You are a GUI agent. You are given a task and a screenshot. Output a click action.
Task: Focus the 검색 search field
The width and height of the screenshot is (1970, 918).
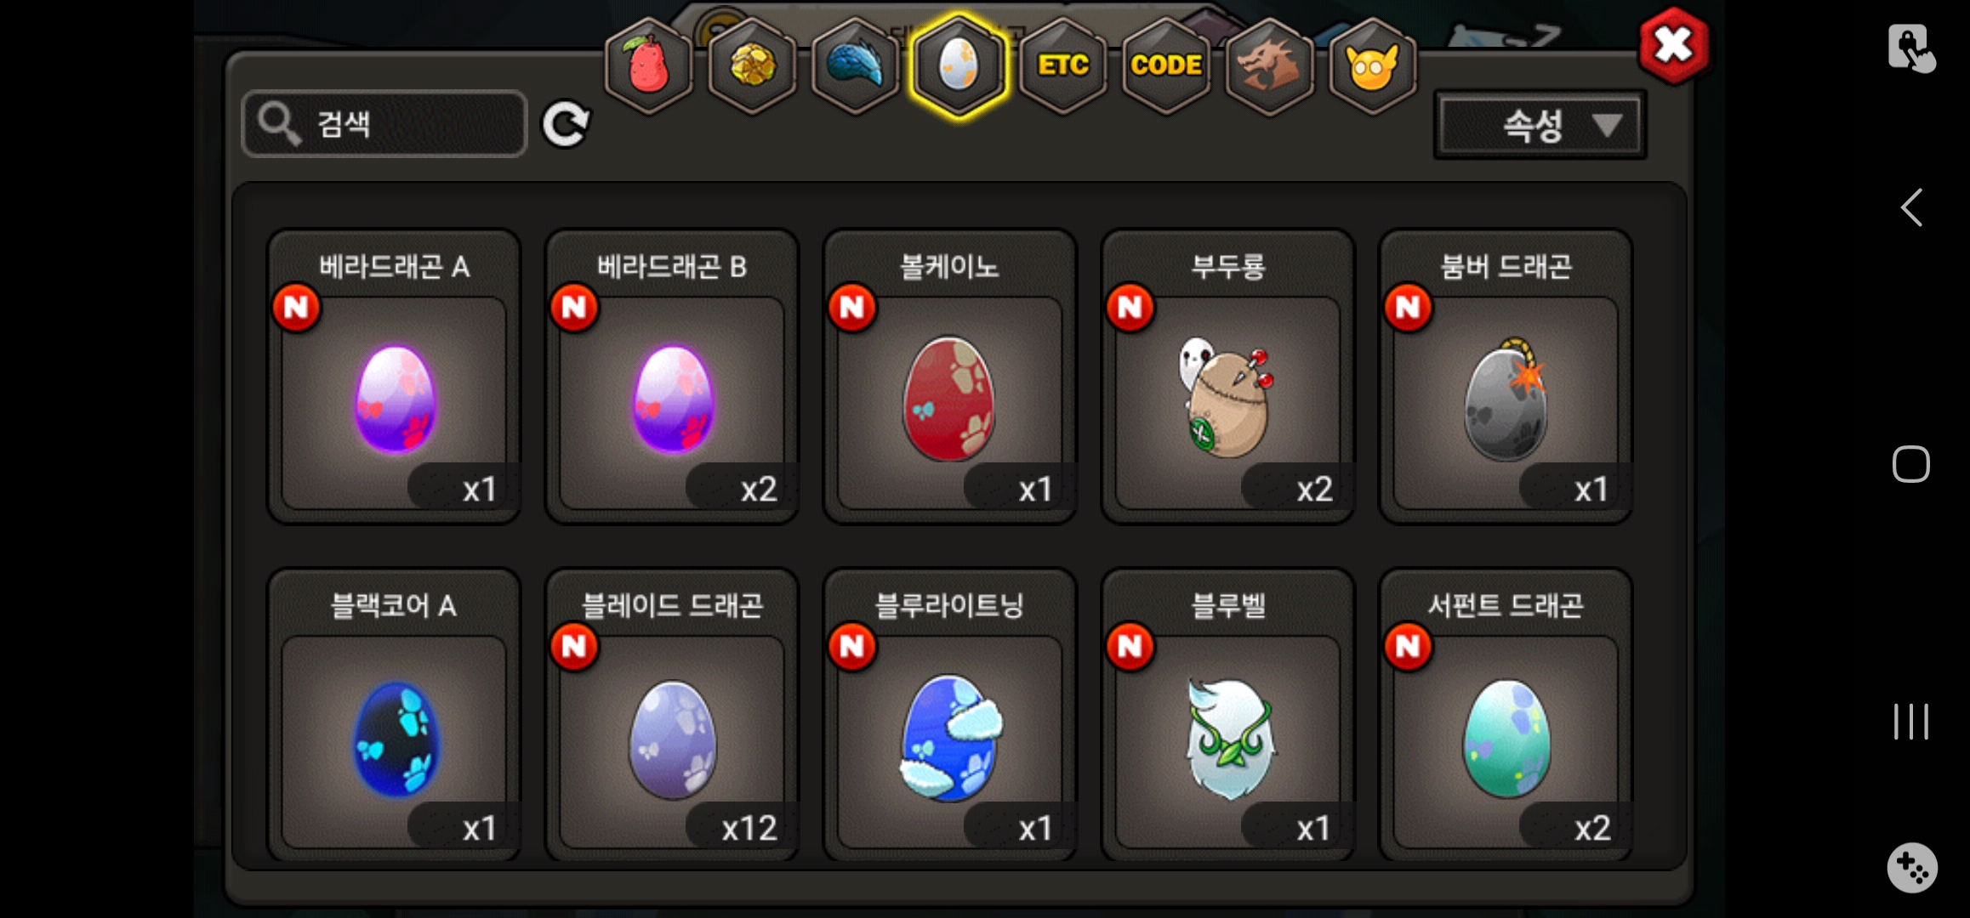(384, 124)
